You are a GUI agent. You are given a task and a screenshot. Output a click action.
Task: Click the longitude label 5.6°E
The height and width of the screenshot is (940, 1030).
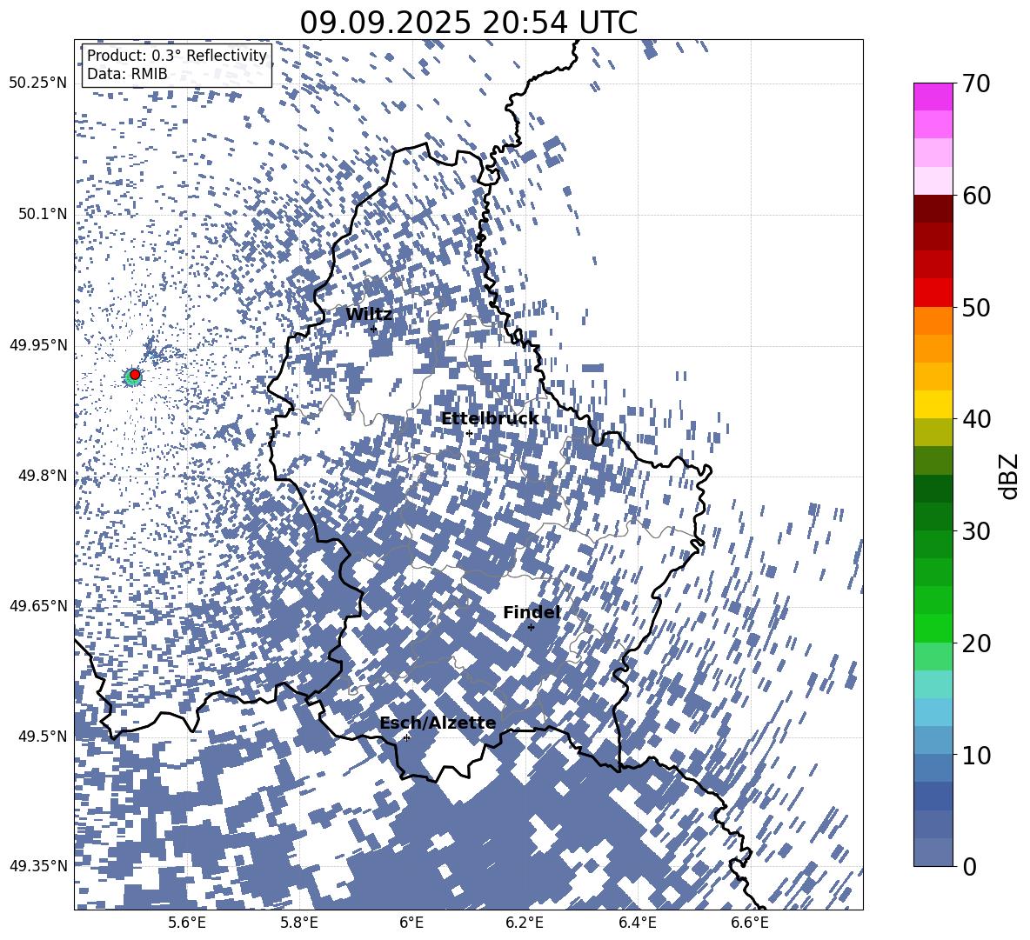coord(186,923)
